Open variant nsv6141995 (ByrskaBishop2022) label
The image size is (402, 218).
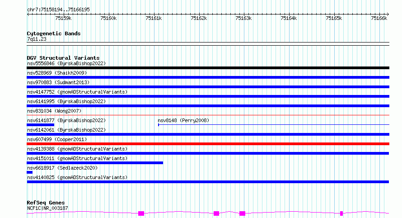pos(66,101)
